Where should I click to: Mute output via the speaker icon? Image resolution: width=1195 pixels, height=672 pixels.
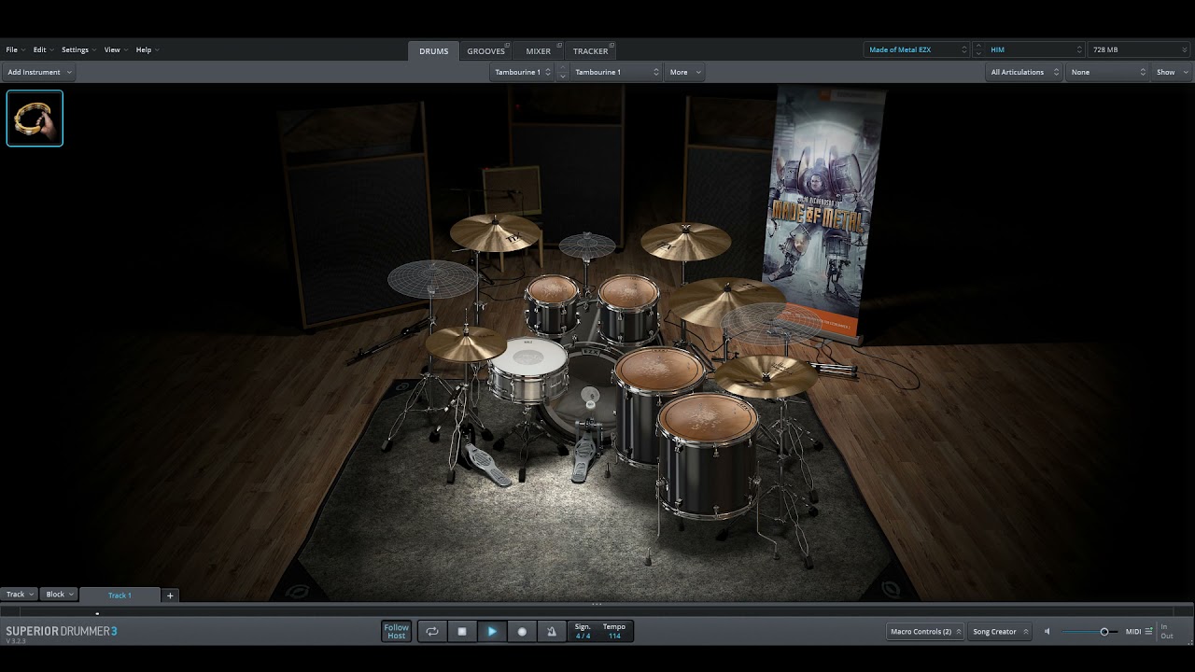(x=1047, y=632)
